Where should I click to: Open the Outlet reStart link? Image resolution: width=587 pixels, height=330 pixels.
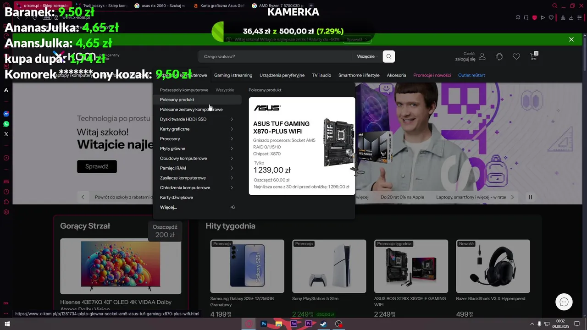click(471, 75)
